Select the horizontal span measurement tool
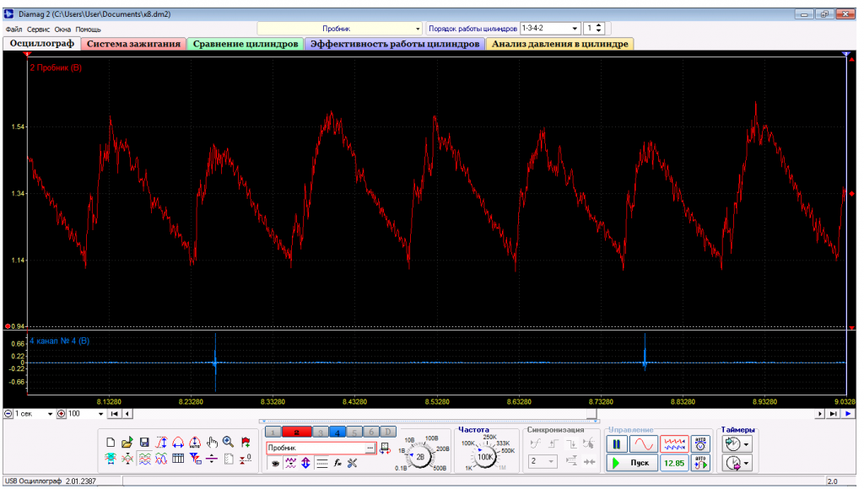 pos(178,442)
